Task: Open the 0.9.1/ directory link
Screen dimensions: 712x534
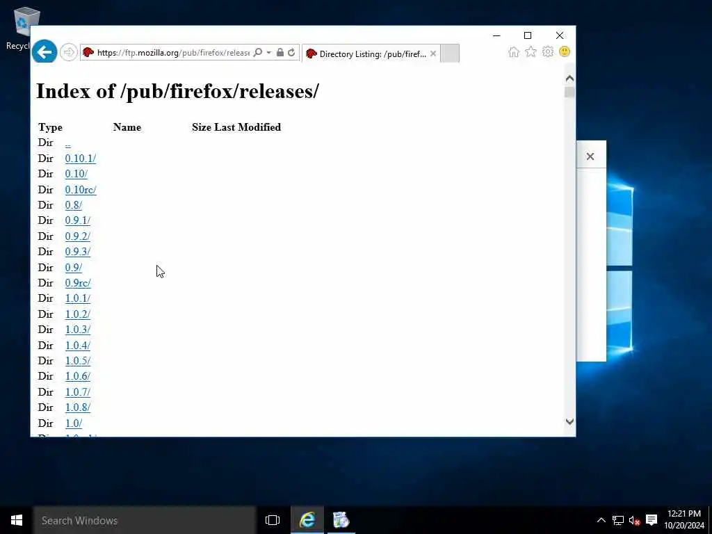Action: [x=78, y=220]
